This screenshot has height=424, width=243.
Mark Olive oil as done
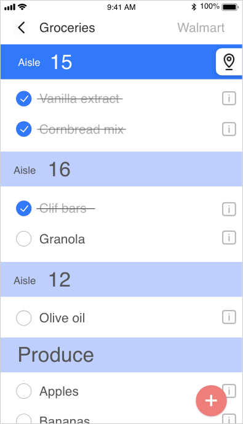[x=24, y=318]
